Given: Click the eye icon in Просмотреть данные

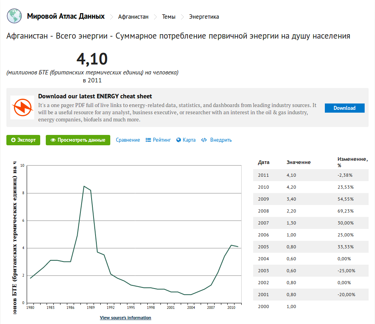Looking at the screenshot, I should pos(53,140).
